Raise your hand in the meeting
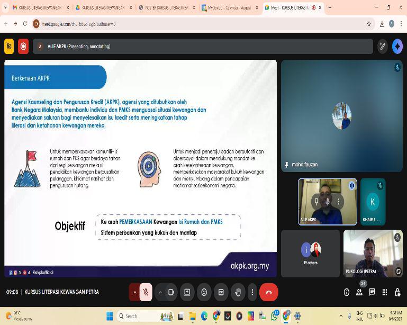407x325 pixels. [x=238, y=292]
